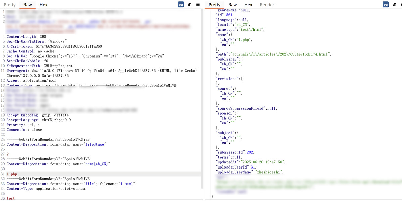
Task: Click uploaderUserName value zheshiceshi
Action: (x=269, y=172)
